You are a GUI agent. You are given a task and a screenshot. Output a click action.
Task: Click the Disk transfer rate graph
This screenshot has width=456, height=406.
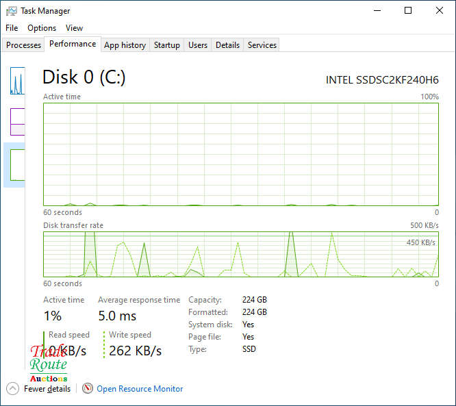pos(240,254)
